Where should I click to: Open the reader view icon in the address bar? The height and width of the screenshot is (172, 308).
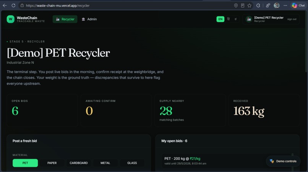tap(243, 5)
